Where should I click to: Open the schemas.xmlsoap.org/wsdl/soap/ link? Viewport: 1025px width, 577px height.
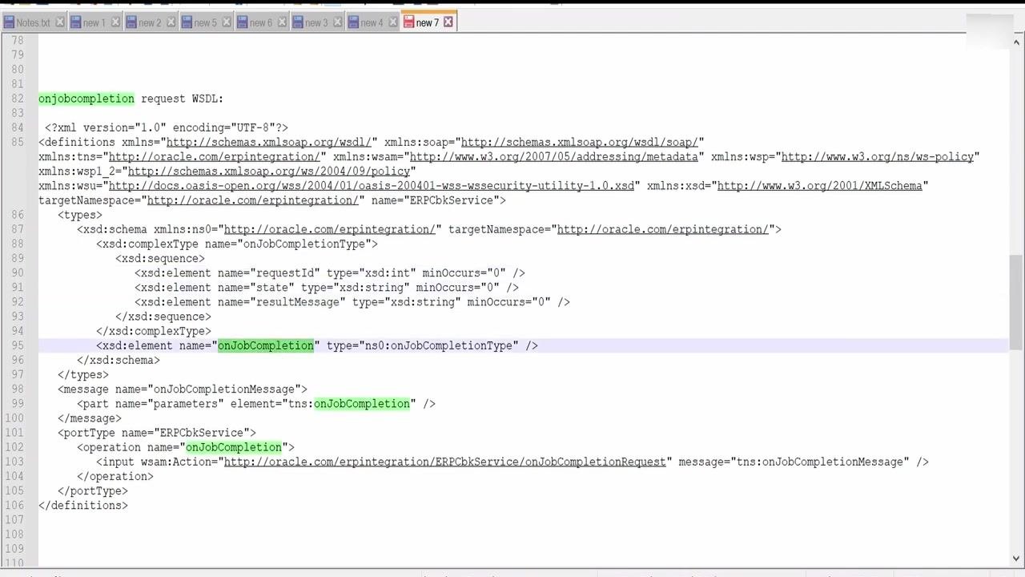tap(579, 142)
